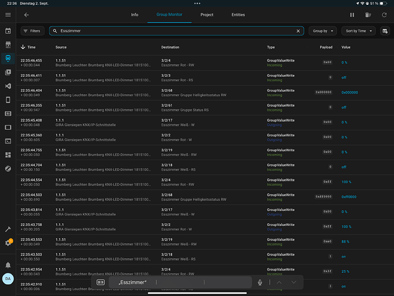The image size is (394, 296).
Task: Click the search magnifier icon
Action: pos(55,31)
